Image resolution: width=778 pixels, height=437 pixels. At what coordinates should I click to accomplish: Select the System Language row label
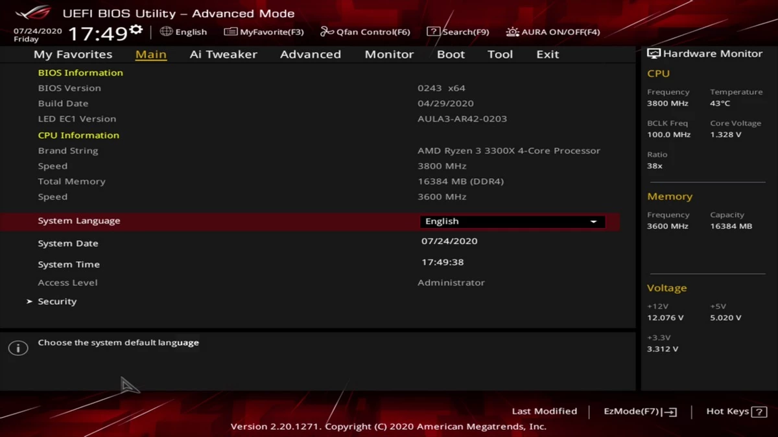click(79, 221)
